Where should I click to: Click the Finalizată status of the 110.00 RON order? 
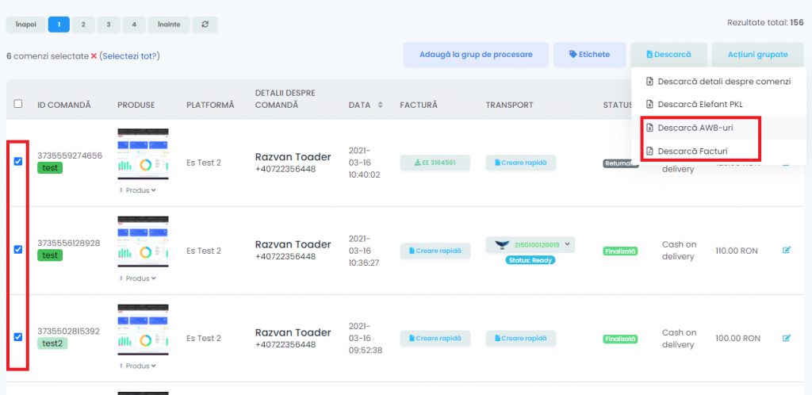tap(620, 251)
